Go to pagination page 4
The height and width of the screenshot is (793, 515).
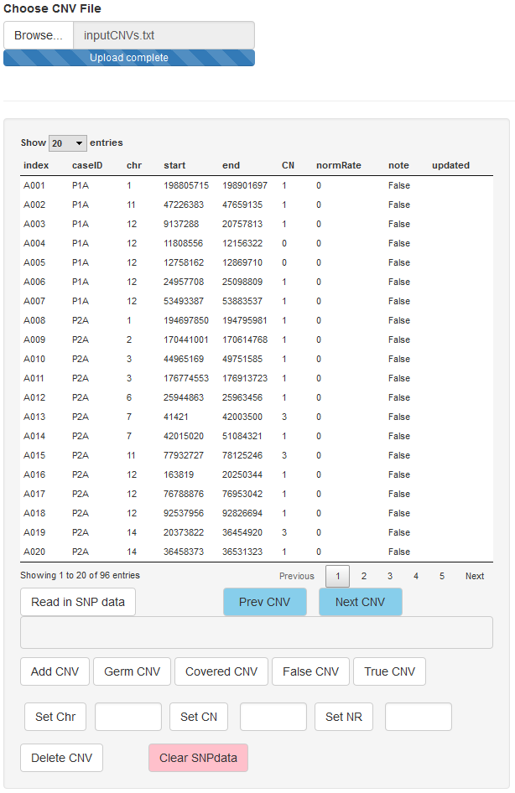tap(416, 576)
